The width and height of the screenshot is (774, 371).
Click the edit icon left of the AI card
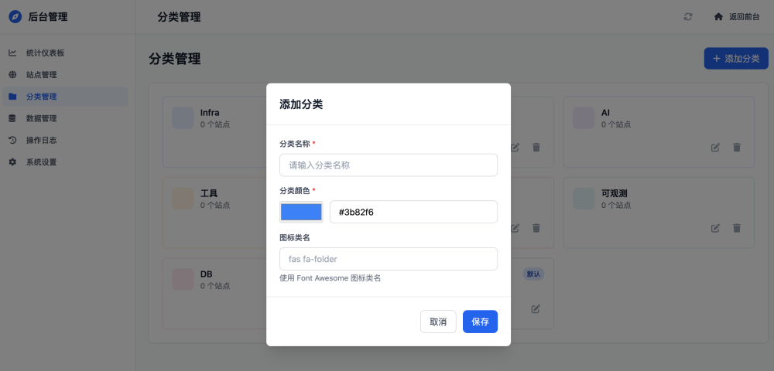pyautogui.click(x=515, y=148)
